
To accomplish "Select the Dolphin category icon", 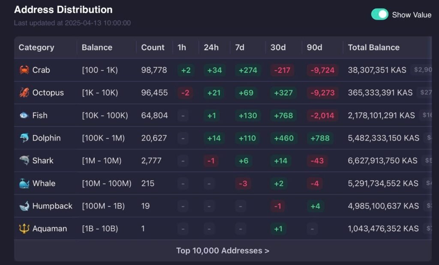I will 24,138.
